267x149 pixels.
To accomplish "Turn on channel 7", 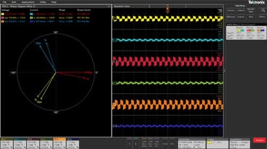I will point(129,144).
